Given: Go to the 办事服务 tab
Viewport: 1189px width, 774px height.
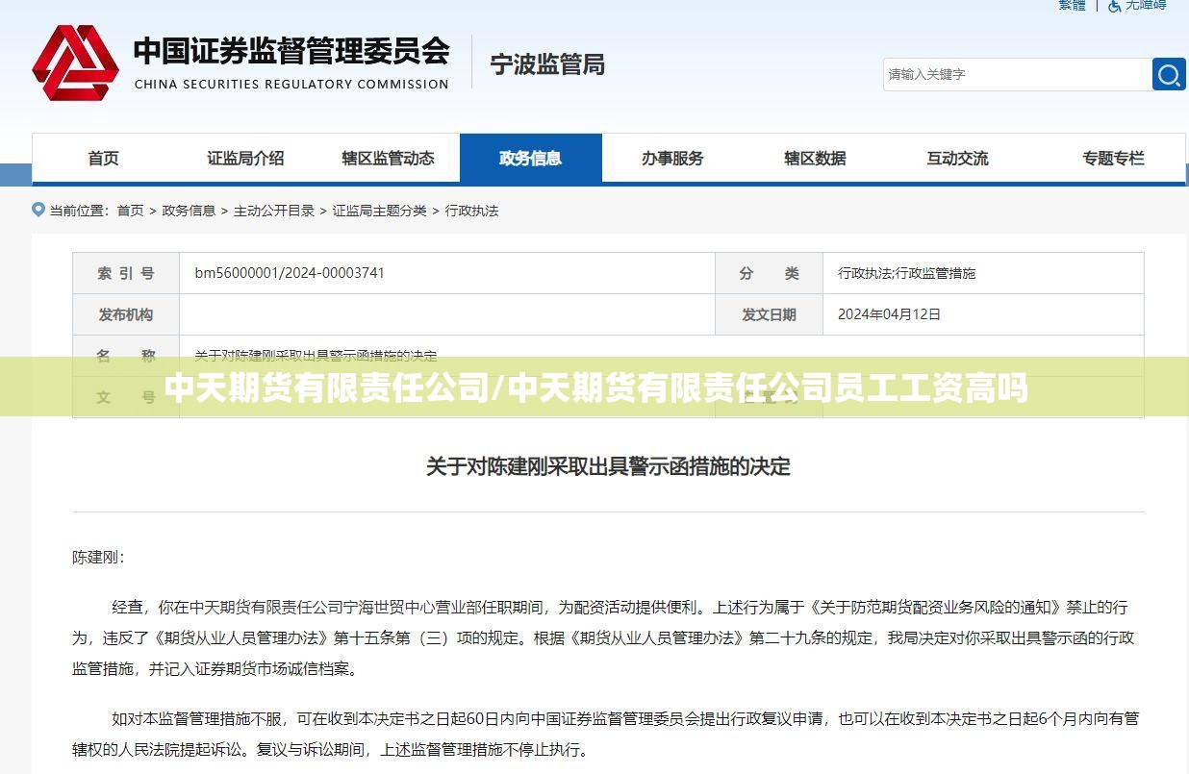Looking at the screenshot, I should click(x=672, y=158).
